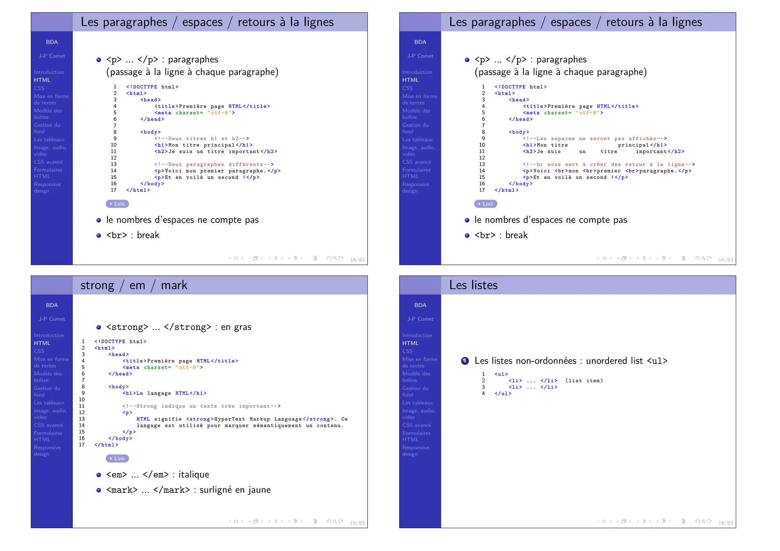Click the subsection navigation icon on the bottom-left slide
This screenshot has height=551, width=780.
pyautogui.click(x=276, y=521)
